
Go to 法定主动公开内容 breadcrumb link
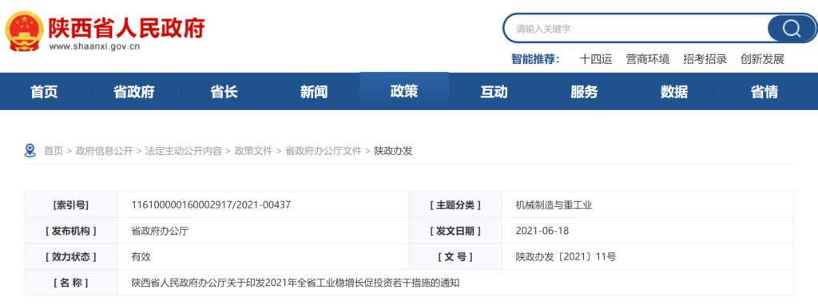pos(184,151)
